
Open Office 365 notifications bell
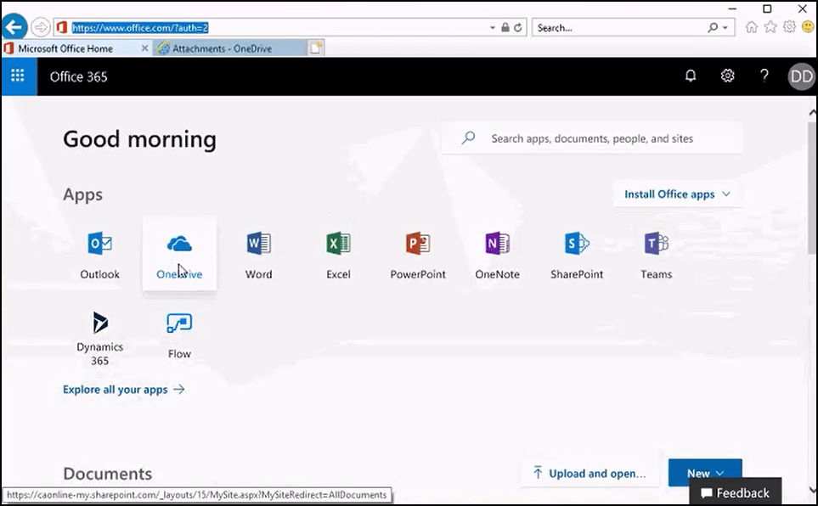click(691, 76)
